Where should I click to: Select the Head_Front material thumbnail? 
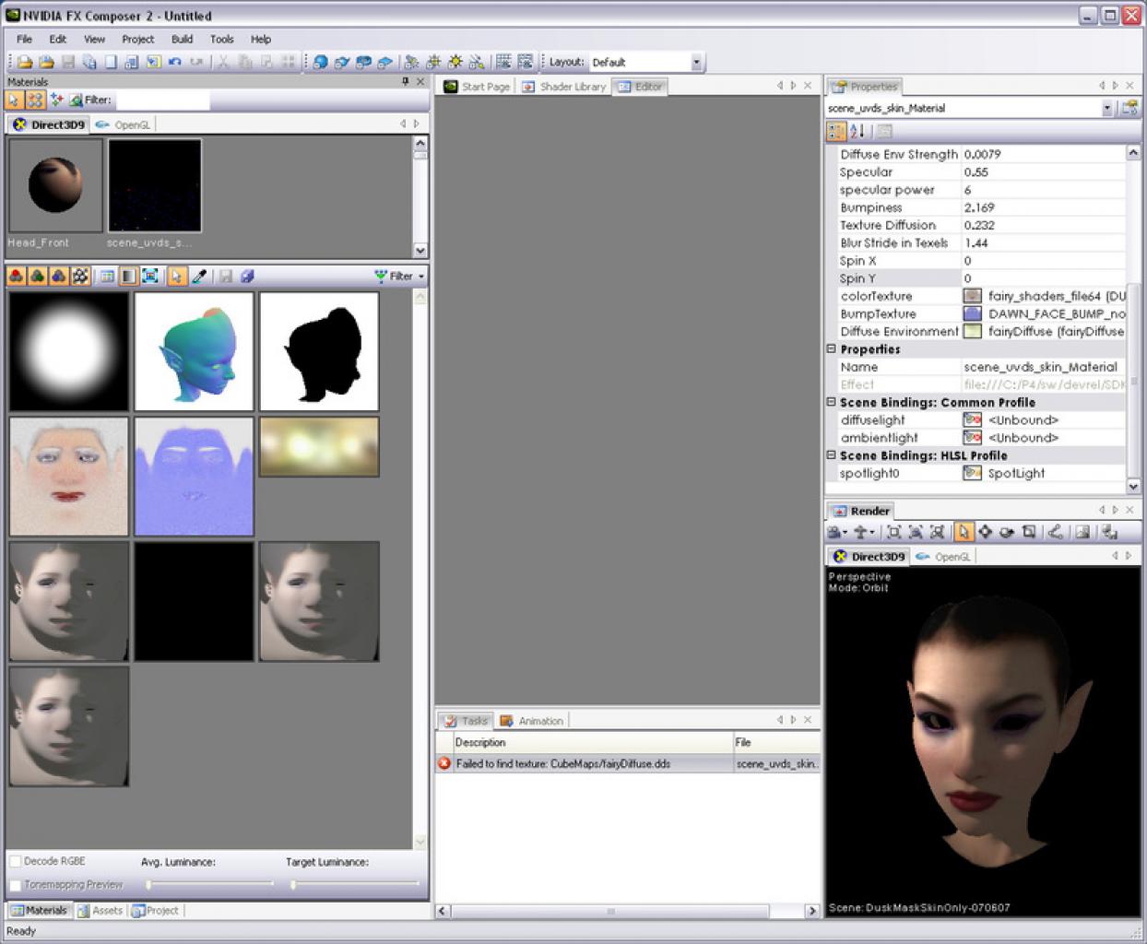tap(55, 185)
